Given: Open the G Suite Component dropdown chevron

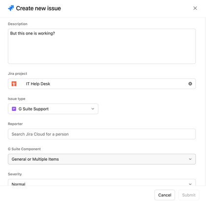Looking at the screenshot, I should pos(190,159).
